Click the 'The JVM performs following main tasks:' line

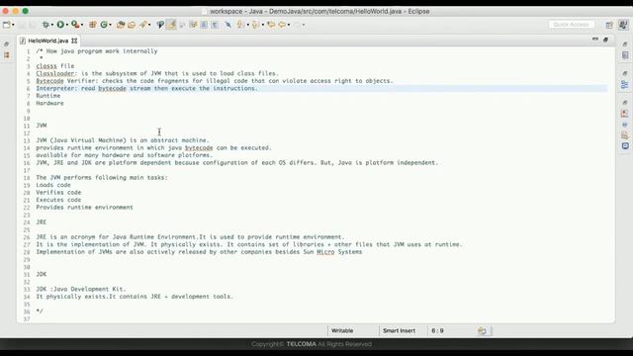click(102, 178)
